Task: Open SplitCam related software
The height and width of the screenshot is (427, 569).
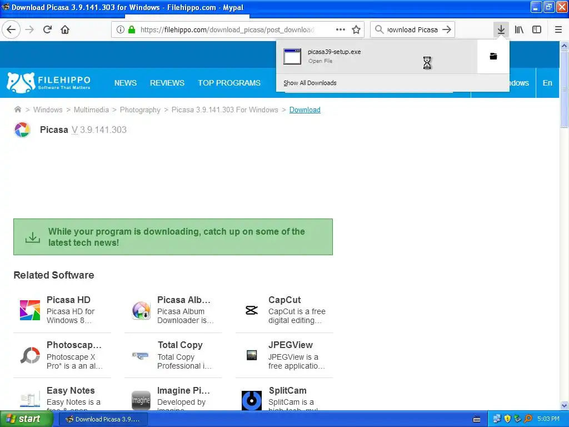Action: tap(288, 390)
